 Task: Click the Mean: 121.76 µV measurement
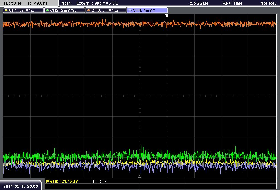(62, 181)
